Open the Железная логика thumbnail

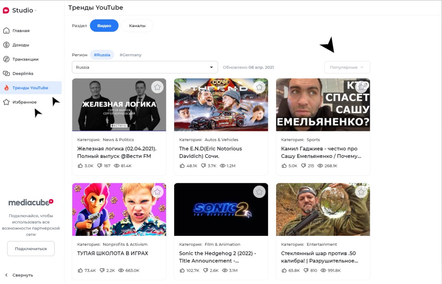coord(119,105)
